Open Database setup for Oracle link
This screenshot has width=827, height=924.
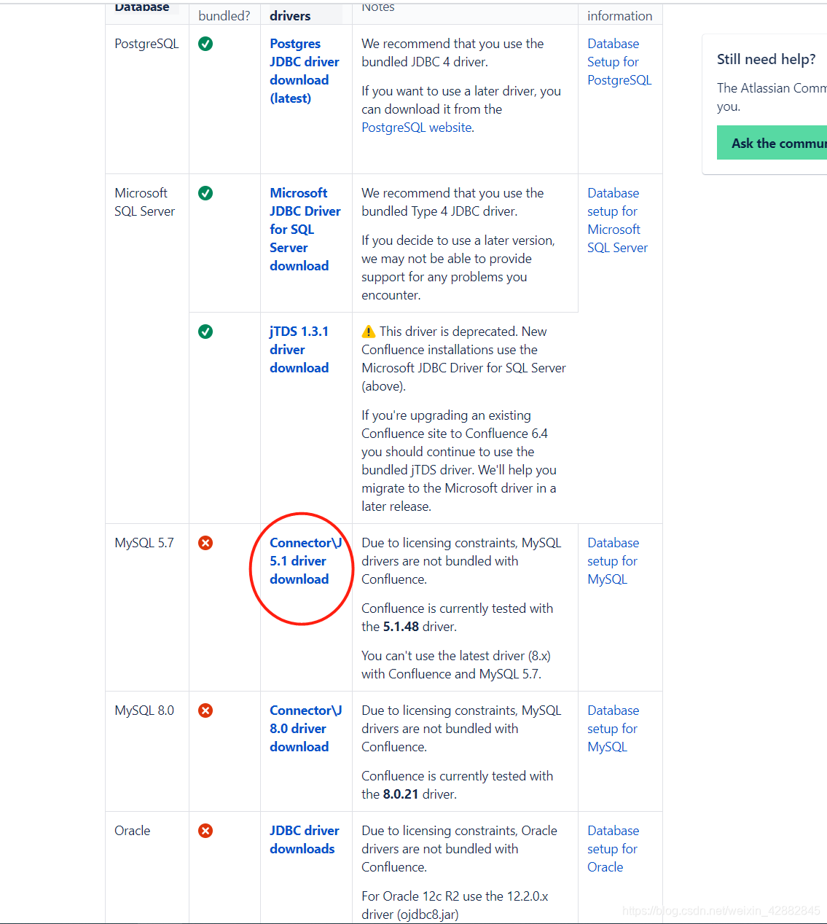click(x=613, y=849)
